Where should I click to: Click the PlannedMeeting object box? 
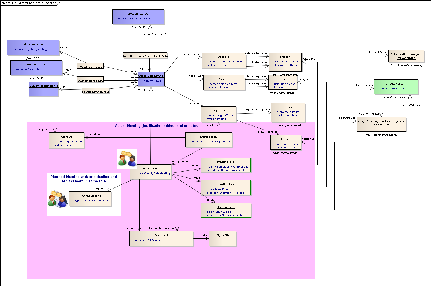pyautogui.click(x=90, y=199)
